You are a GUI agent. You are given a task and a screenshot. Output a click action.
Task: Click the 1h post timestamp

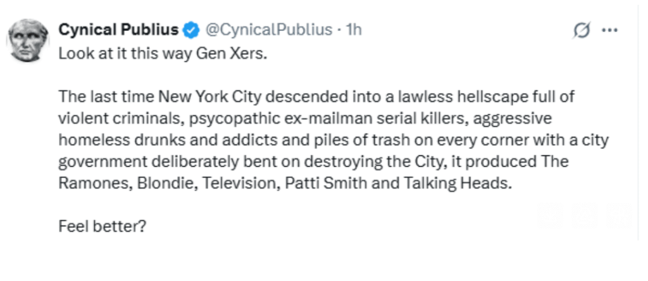point(354,30)
